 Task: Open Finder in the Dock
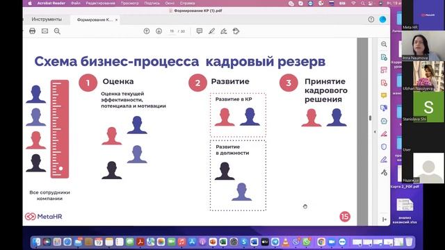[x=36, y=242]
